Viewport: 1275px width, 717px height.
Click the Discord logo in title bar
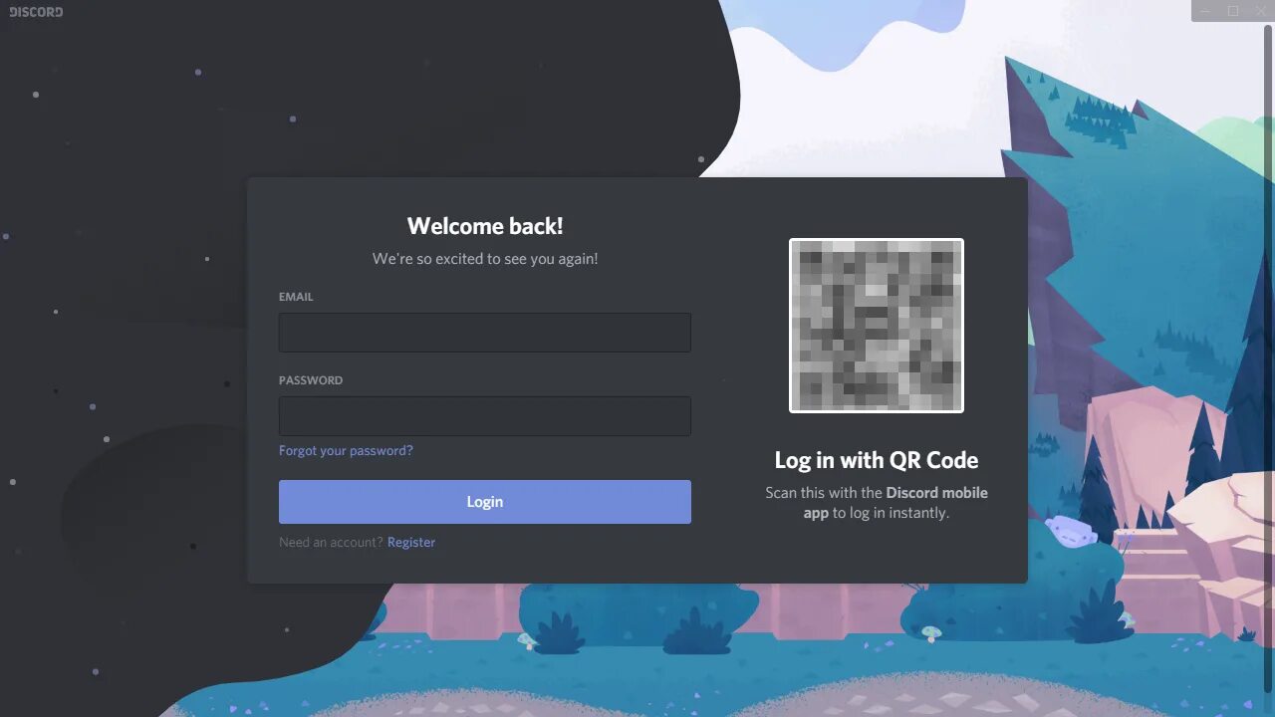coord(36,12)
